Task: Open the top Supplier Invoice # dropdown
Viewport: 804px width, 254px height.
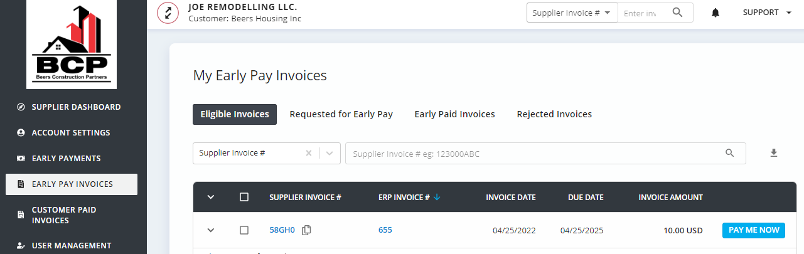Action: tap(571, 13)
